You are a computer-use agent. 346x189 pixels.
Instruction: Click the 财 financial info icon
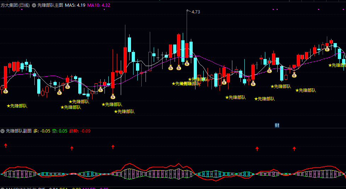coord(277,125)
